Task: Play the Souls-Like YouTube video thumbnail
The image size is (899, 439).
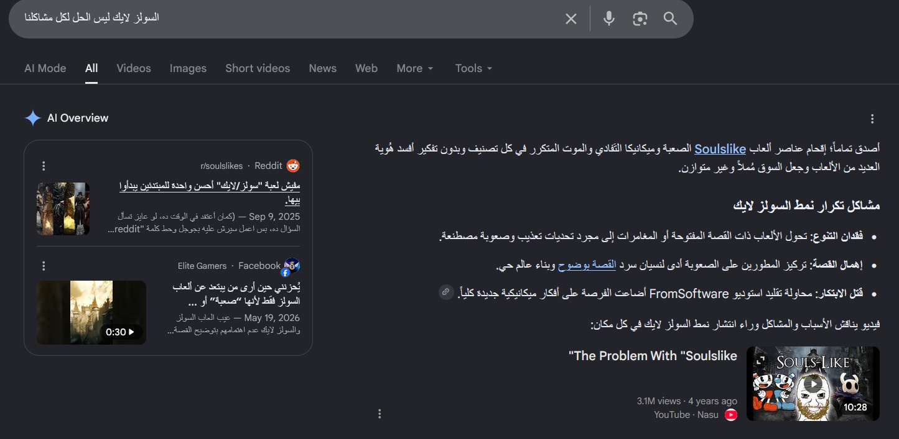Action: click(813, 384)
